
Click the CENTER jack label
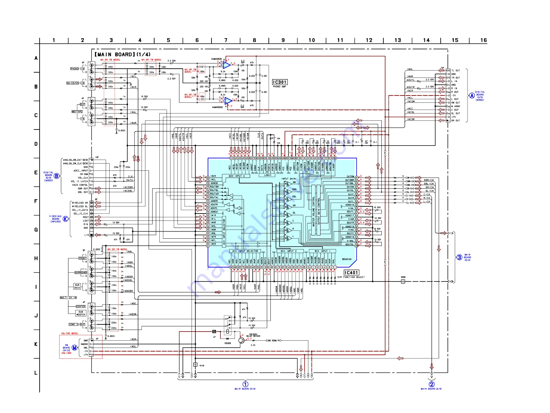(x=81, y=306)
